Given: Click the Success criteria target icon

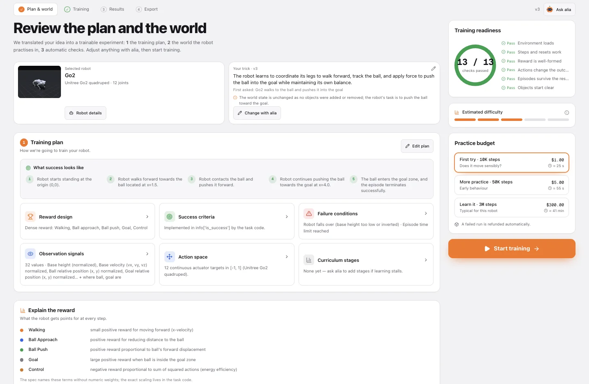Looking at the screenshot, I should pos(169,217).
